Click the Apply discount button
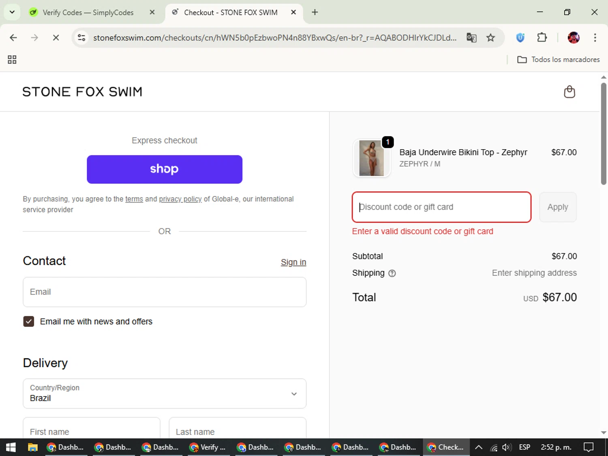 coord(558,207)
